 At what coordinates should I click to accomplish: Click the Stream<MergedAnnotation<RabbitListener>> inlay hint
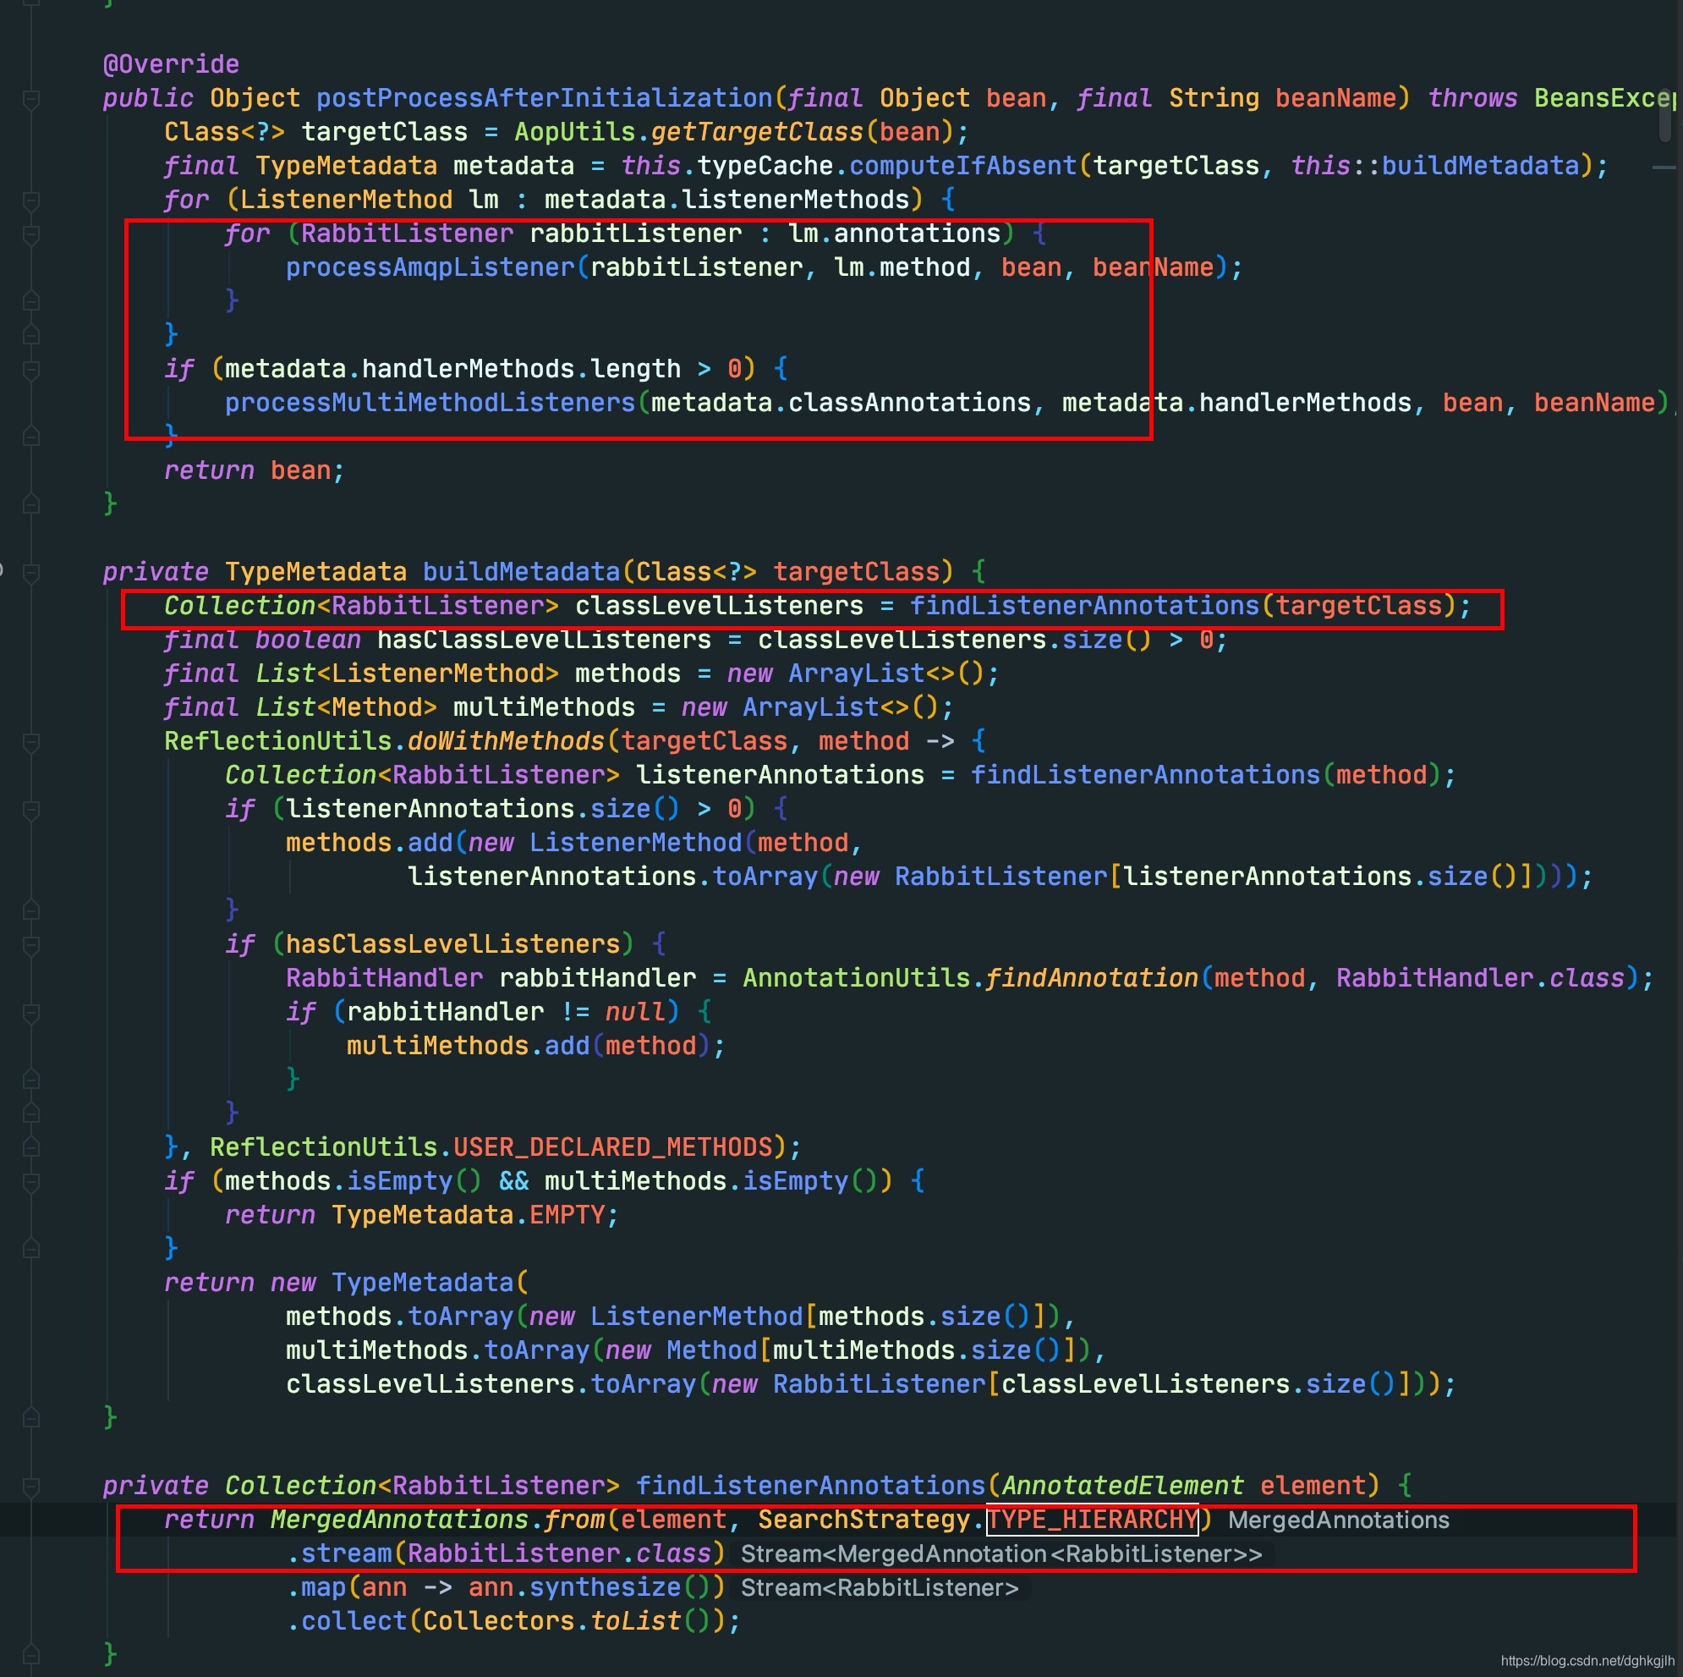click(1002, 1554)
